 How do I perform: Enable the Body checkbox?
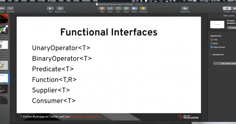[x=212, y=43]
